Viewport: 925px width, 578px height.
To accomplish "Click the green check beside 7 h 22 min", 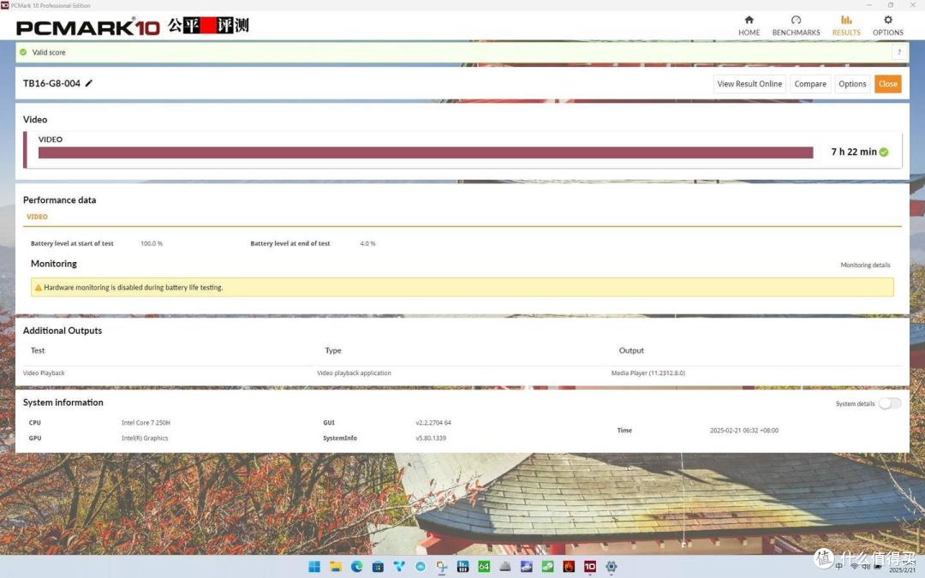I will [x=884, y=152].
